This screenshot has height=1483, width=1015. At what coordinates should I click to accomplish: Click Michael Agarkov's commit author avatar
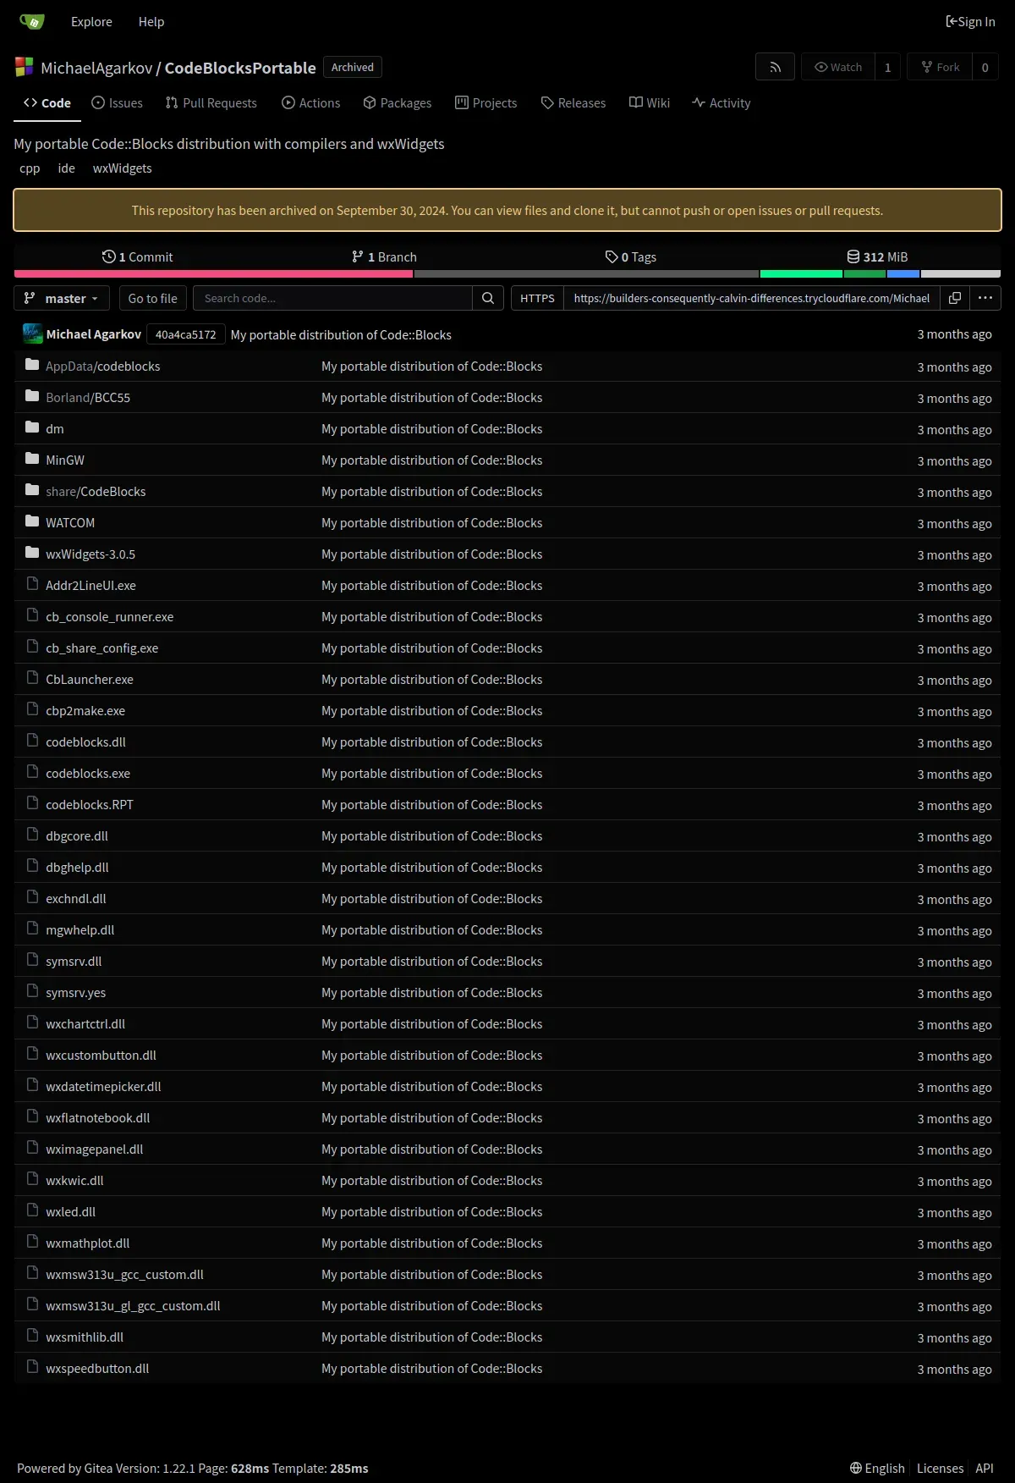[33, 334]
